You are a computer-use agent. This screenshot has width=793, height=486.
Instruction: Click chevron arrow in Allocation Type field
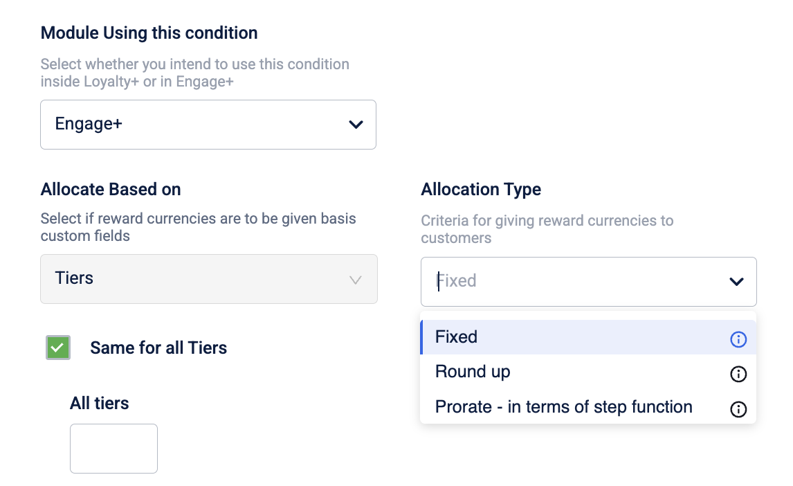736,282
